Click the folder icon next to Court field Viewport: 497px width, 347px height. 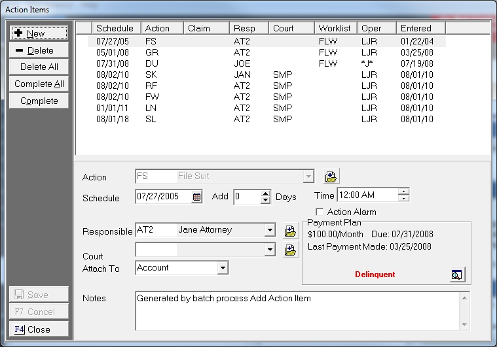pyautogui.click(x=290, y=250)
